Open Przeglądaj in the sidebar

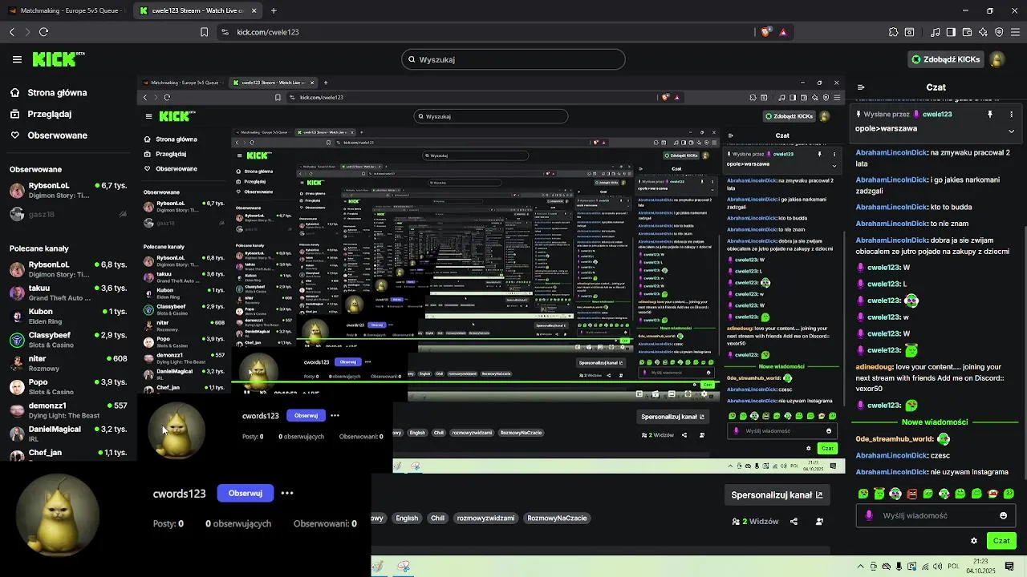[x=49, y=114]
